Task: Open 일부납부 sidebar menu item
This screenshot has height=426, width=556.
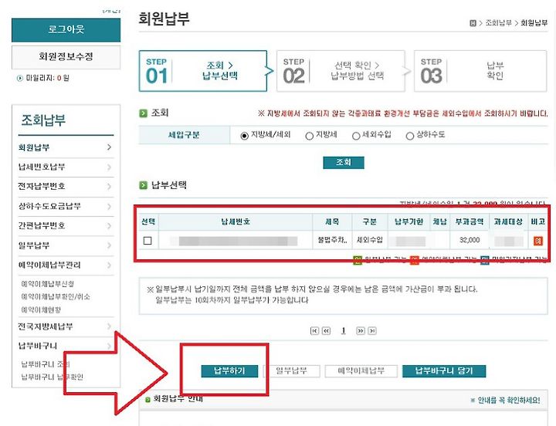Action: pos(34,245)
